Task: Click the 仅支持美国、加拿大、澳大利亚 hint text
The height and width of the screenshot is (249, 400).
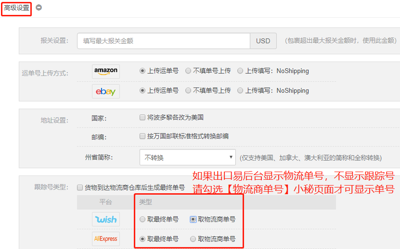Action: (x=311, y=158)
